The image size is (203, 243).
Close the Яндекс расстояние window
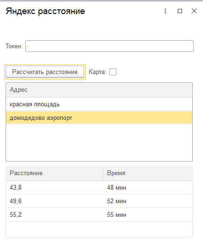pyautogui.click(x=194, y=11)
